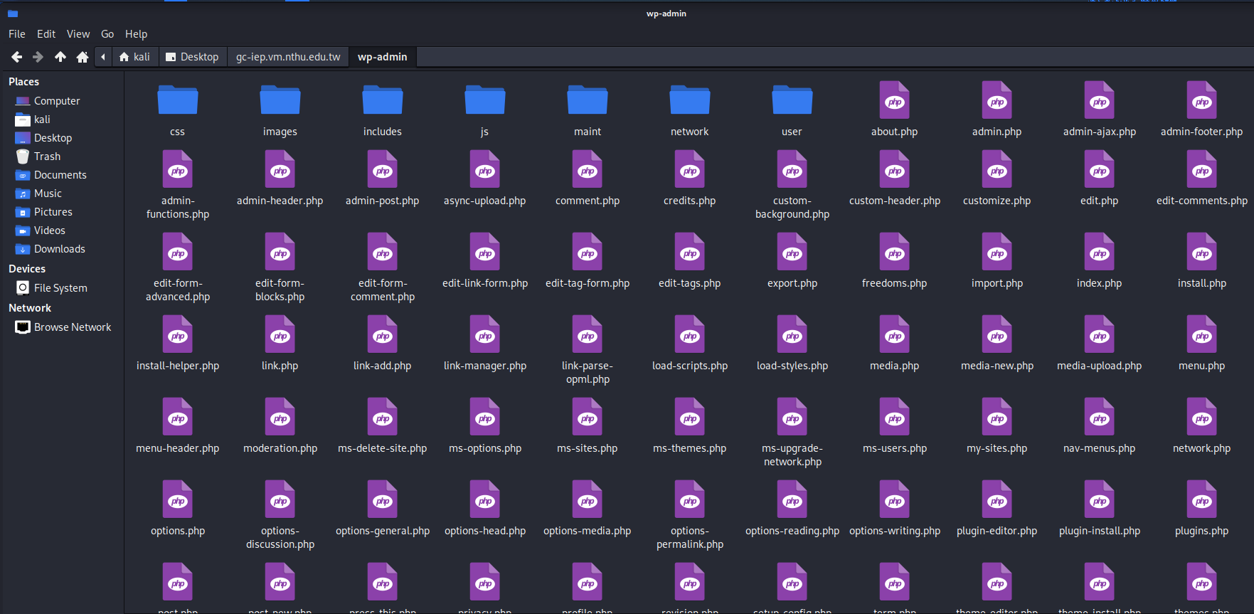Select the link-manager.php filename label
Screen dimensions: 1254x614
click(x=485, y=366)
